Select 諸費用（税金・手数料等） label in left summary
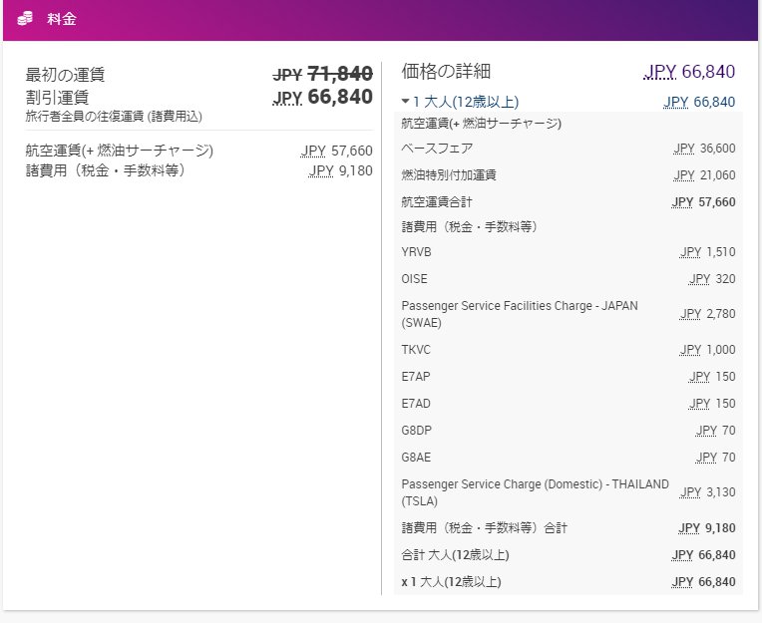The height and width of the screenshot is (623, 762). pyautogui.click(x=106, y=170)
